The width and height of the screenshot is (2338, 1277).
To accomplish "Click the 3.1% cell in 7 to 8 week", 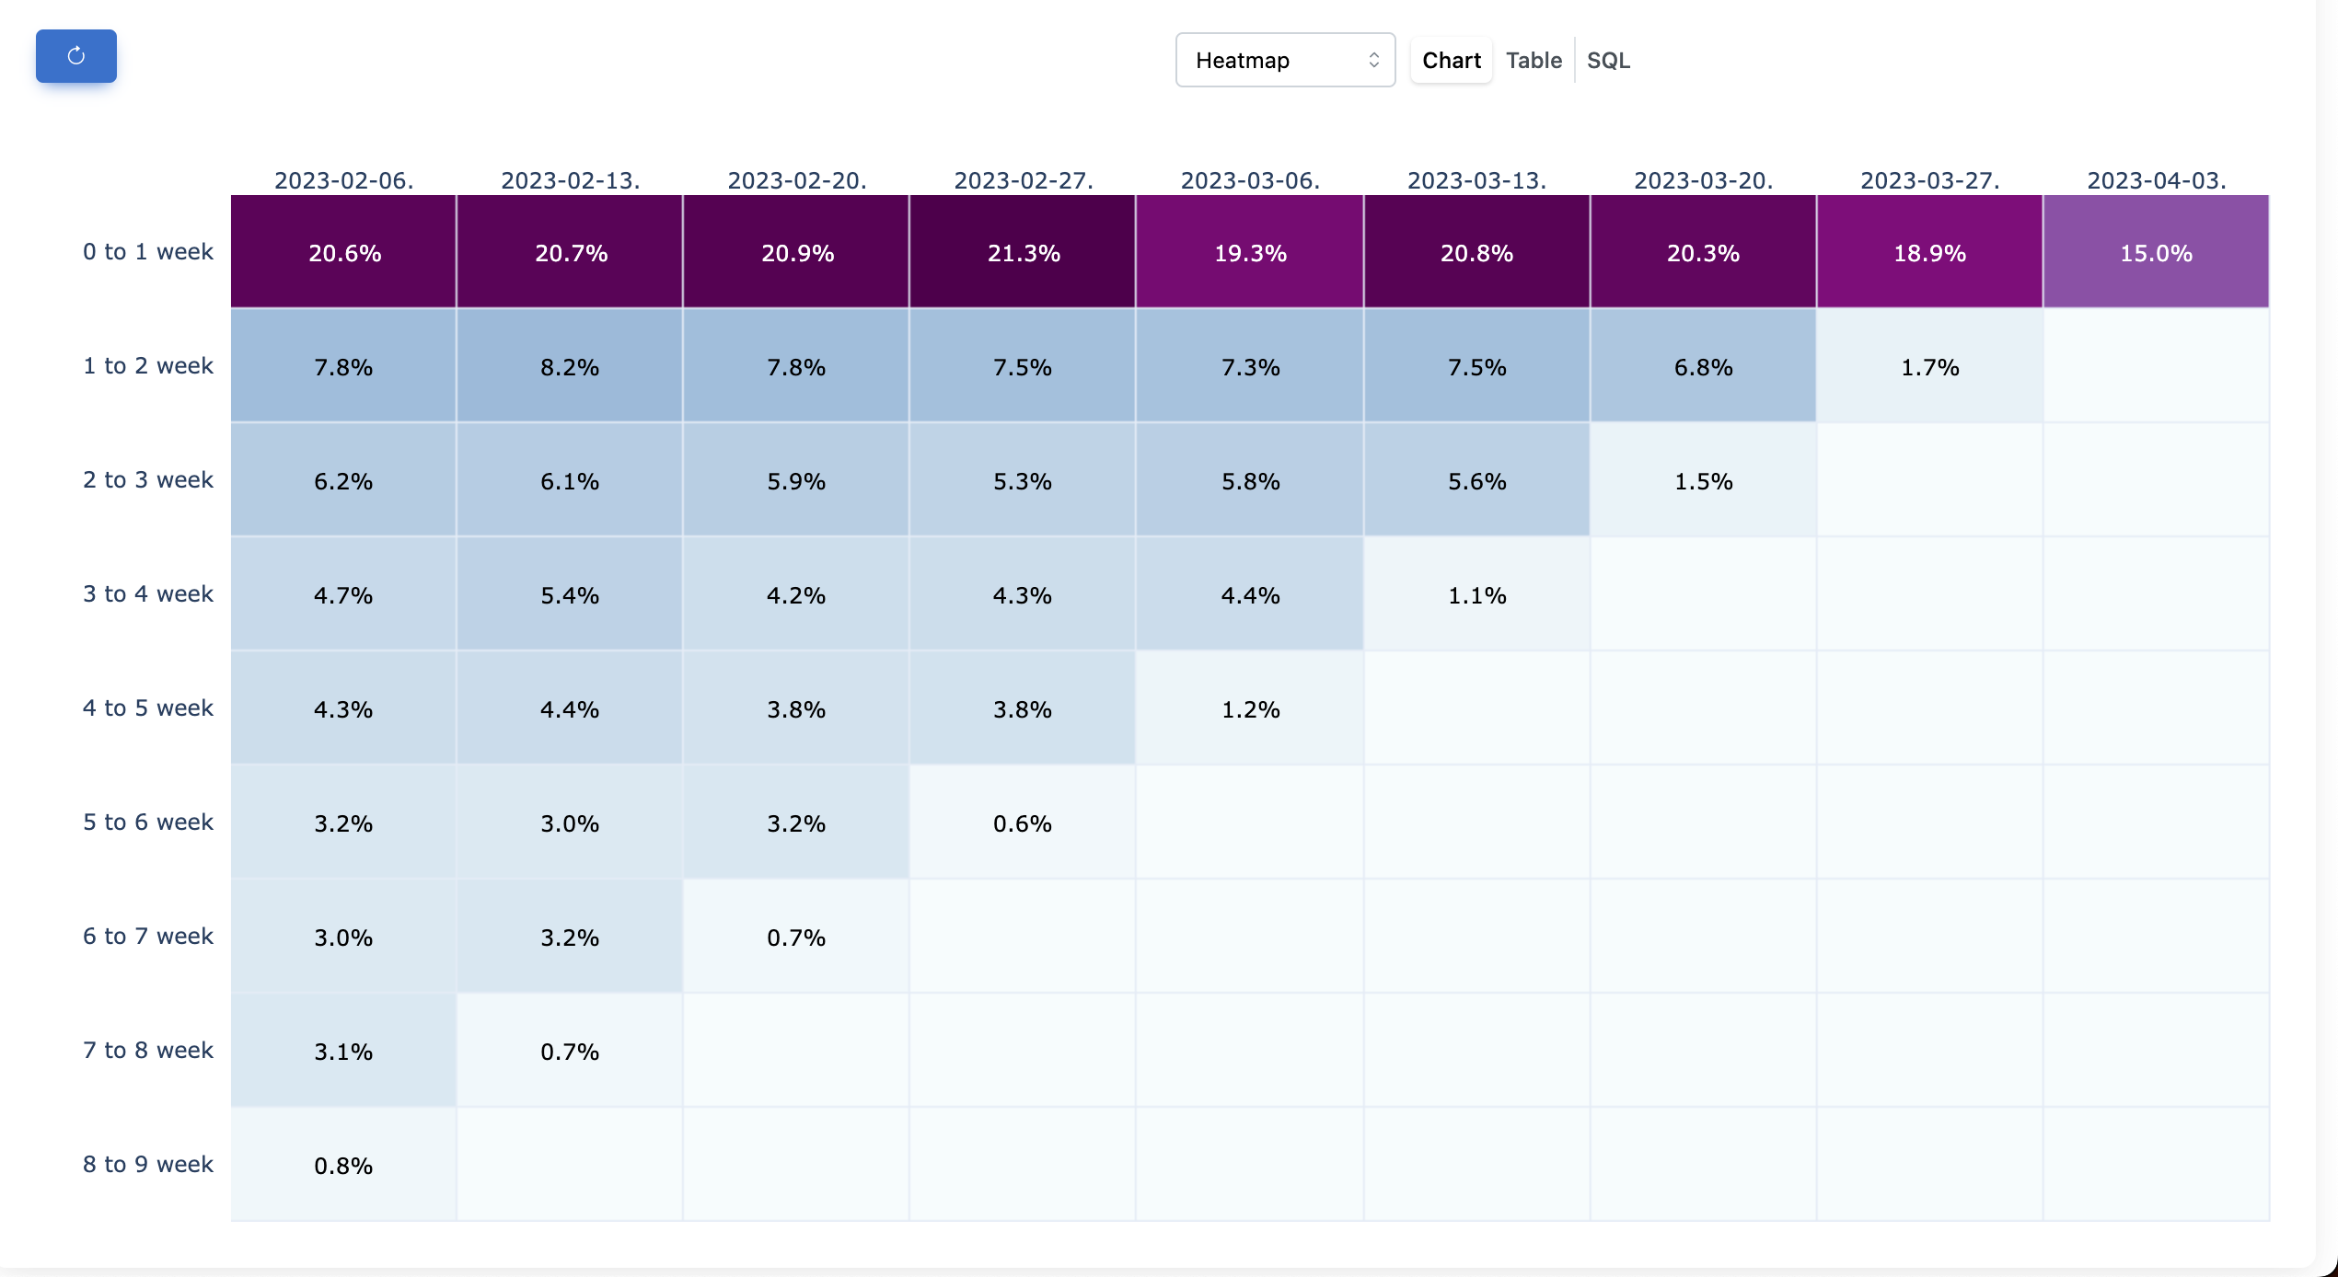I will 343,1051.
